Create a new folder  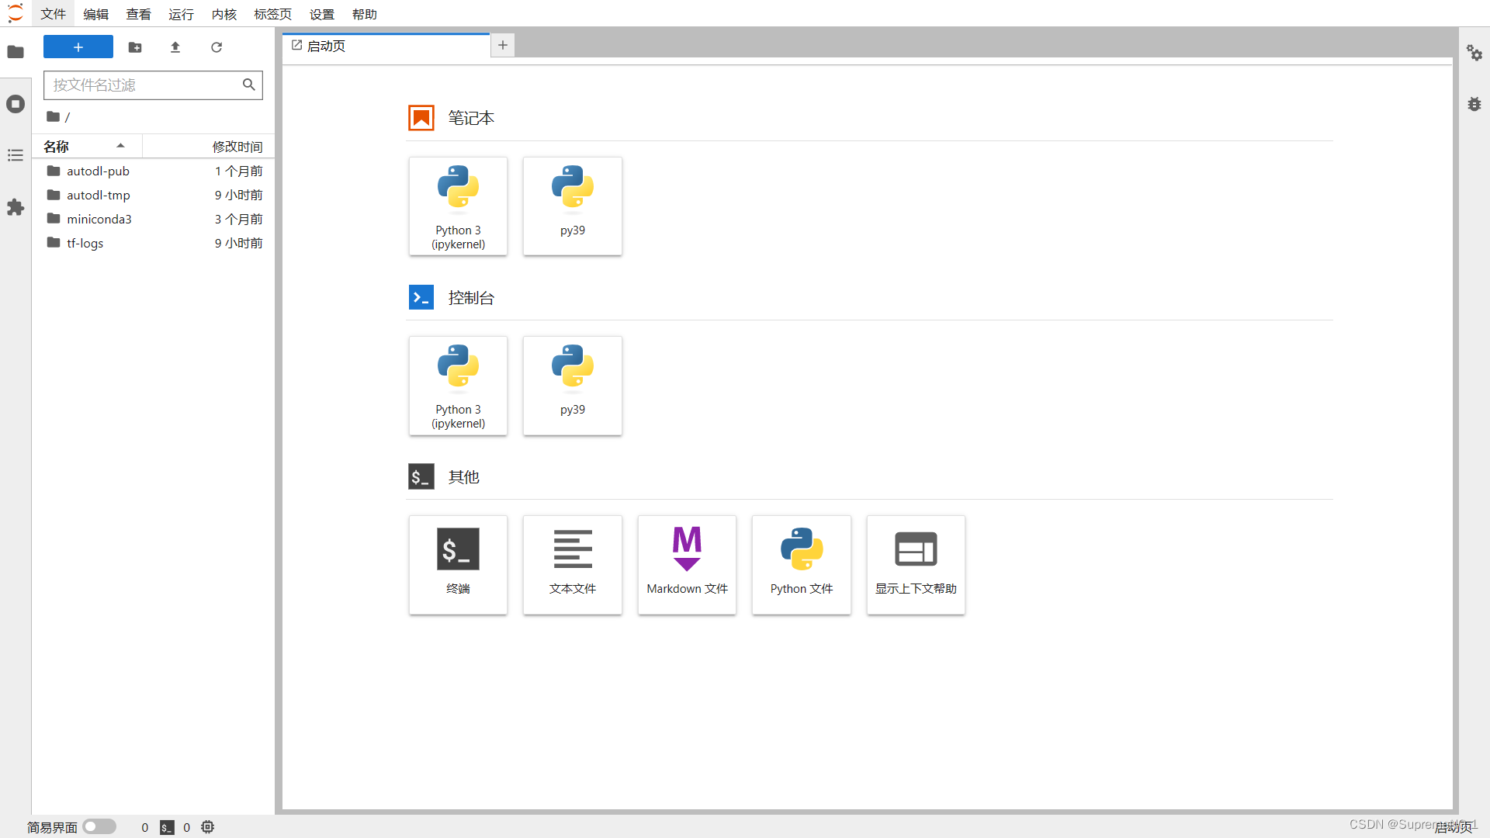135,47
